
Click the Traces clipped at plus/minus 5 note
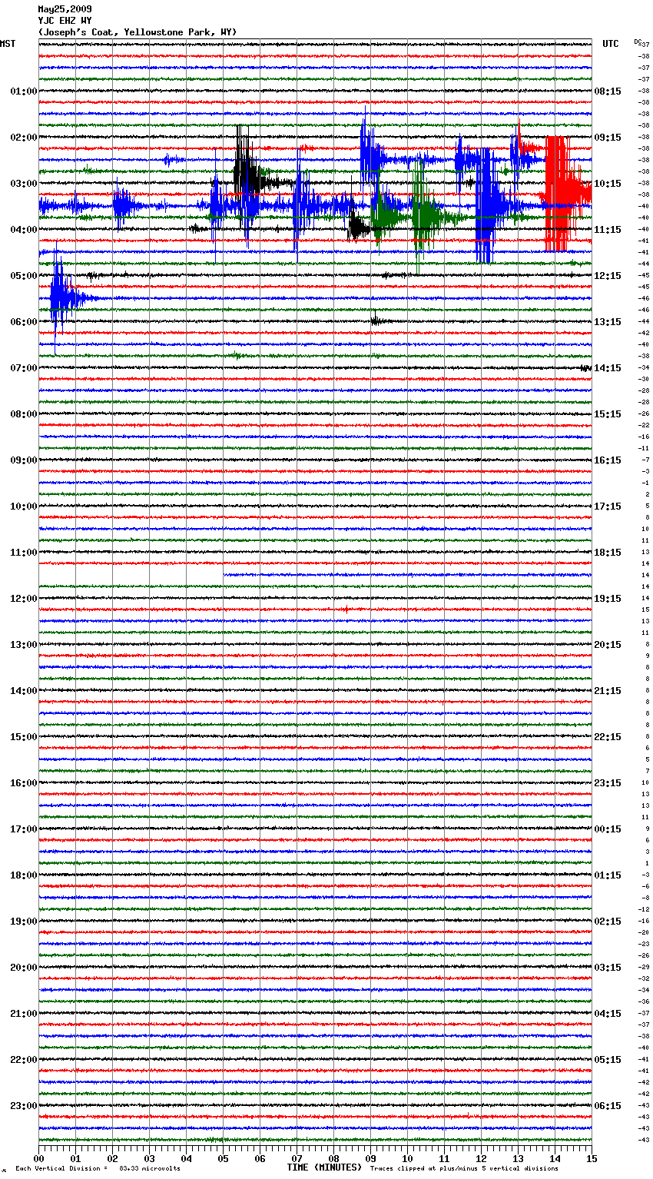click(x=465, y=1168)
